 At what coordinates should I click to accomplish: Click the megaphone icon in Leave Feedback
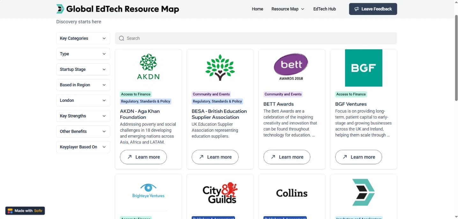[x=357, y=9]
